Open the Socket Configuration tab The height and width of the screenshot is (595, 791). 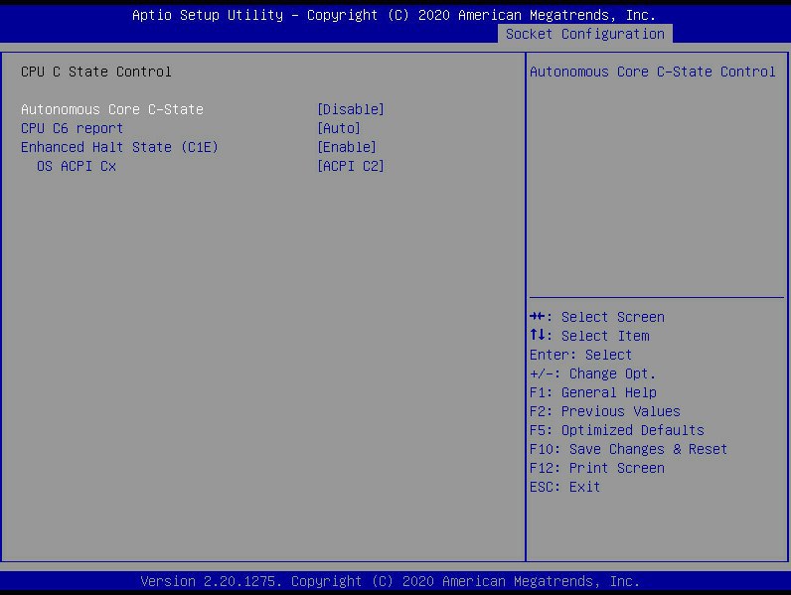pyautogui.click(x=584, y=34)
